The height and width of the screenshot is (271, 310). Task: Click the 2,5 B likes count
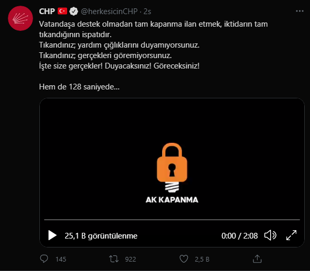(202, 259)
